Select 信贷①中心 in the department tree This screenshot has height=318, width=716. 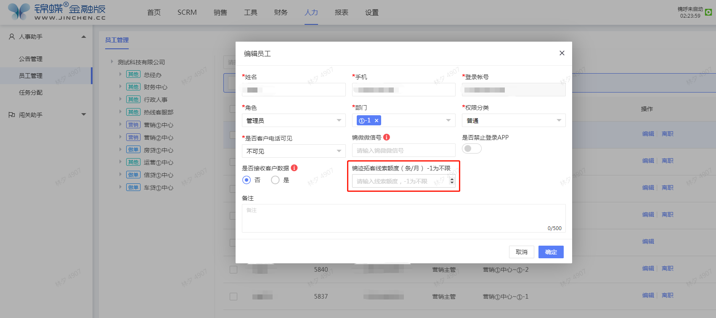point(159,175)
